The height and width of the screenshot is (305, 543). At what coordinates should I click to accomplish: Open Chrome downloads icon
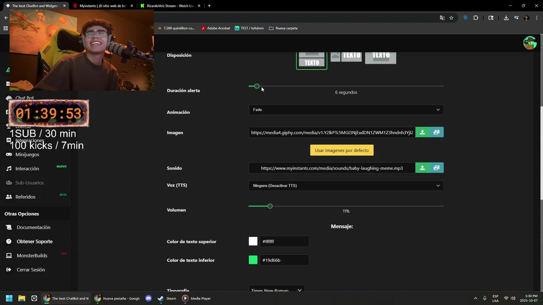tap(506, 18)
